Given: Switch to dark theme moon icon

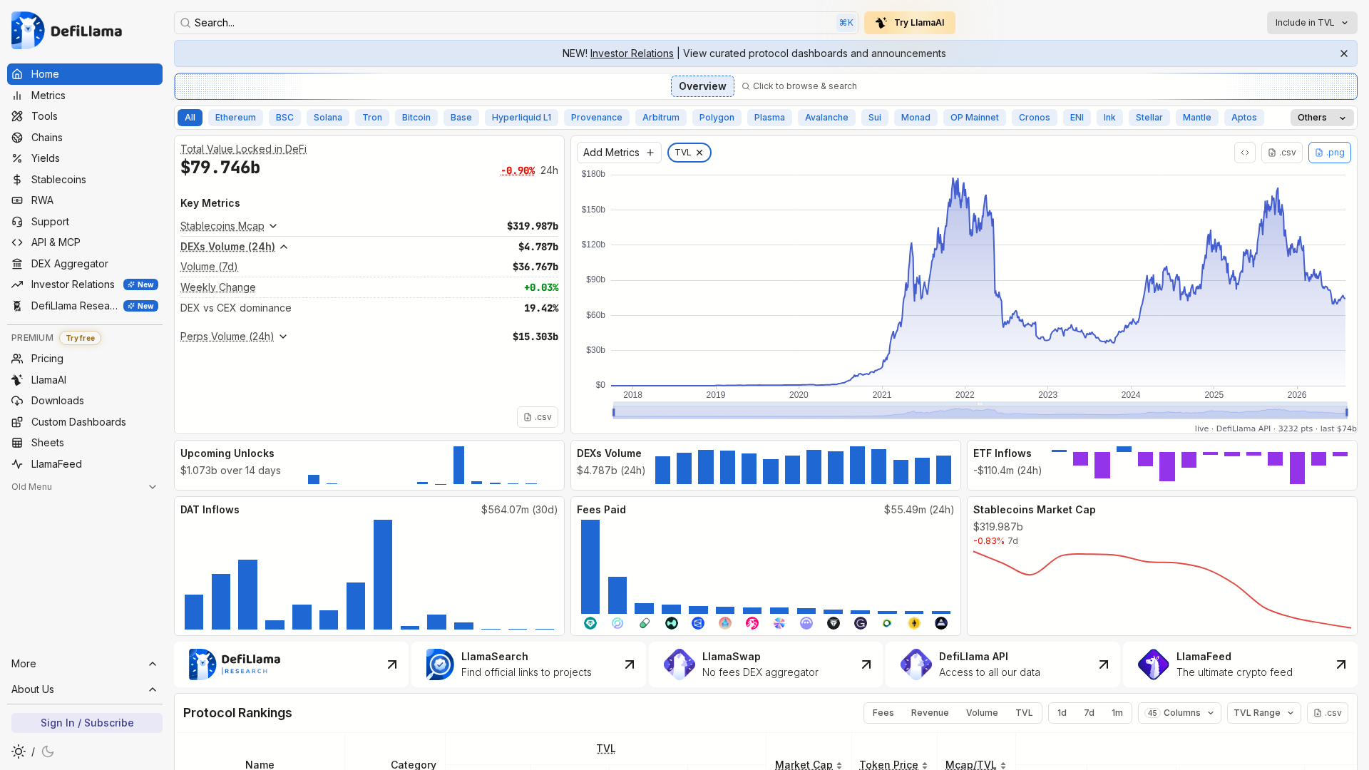Looking at the screenshot, I should click(48, 751).
